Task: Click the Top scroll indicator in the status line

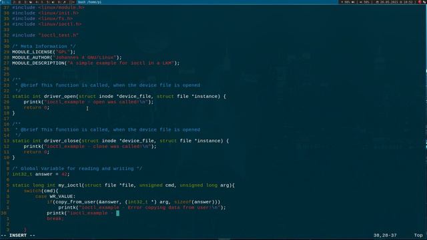Action: click(418, 235)
